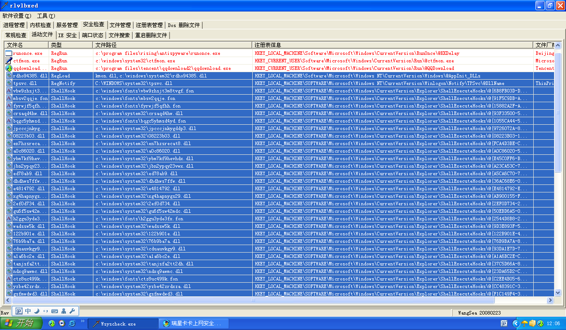Click the yellow box tray icon
566x330 pixels.
533,323
